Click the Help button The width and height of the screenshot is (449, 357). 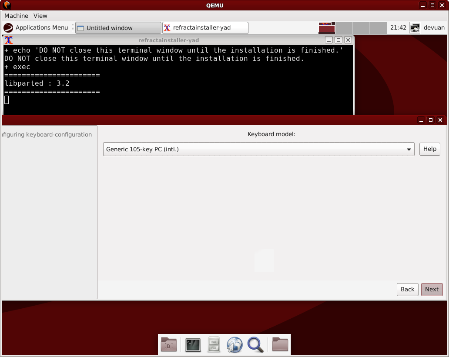pyautogui.click(x=429, y=149)
